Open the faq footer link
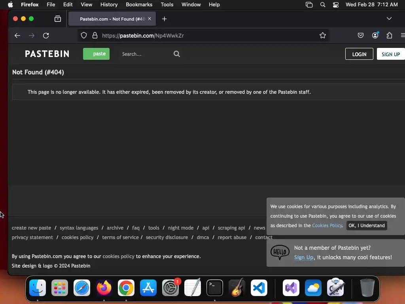The image size is (405, 304). (136, 228)
